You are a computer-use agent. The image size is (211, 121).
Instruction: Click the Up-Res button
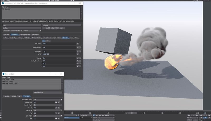tap(22, 28)
